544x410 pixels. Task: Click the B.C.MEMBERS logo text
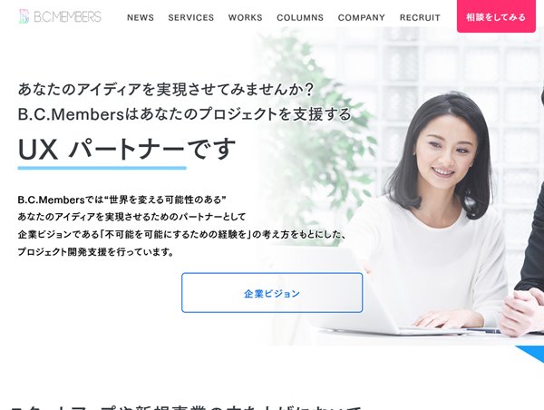coord(67,16)
